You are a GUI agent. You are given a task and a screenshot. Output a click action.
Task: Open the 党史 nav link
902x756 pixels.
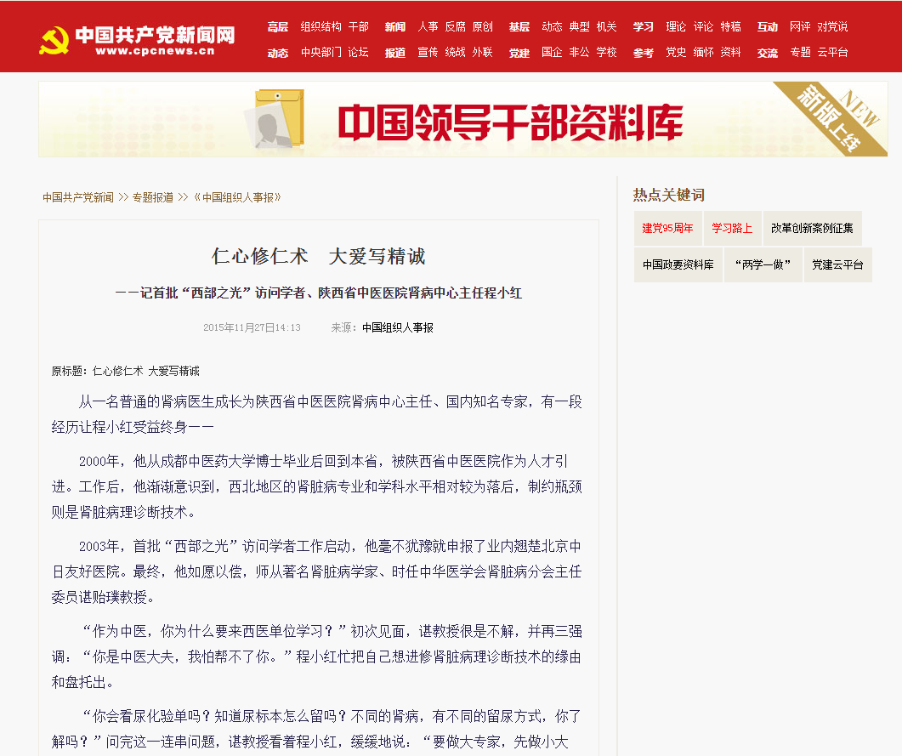[x=677, y=53]
